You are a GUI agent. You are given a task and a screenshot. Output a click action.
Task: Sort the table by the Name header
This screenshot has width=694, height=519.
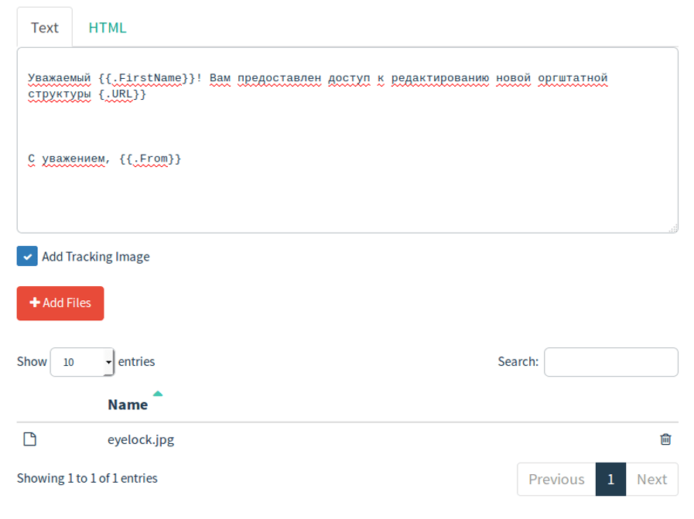tap(128, 405)
